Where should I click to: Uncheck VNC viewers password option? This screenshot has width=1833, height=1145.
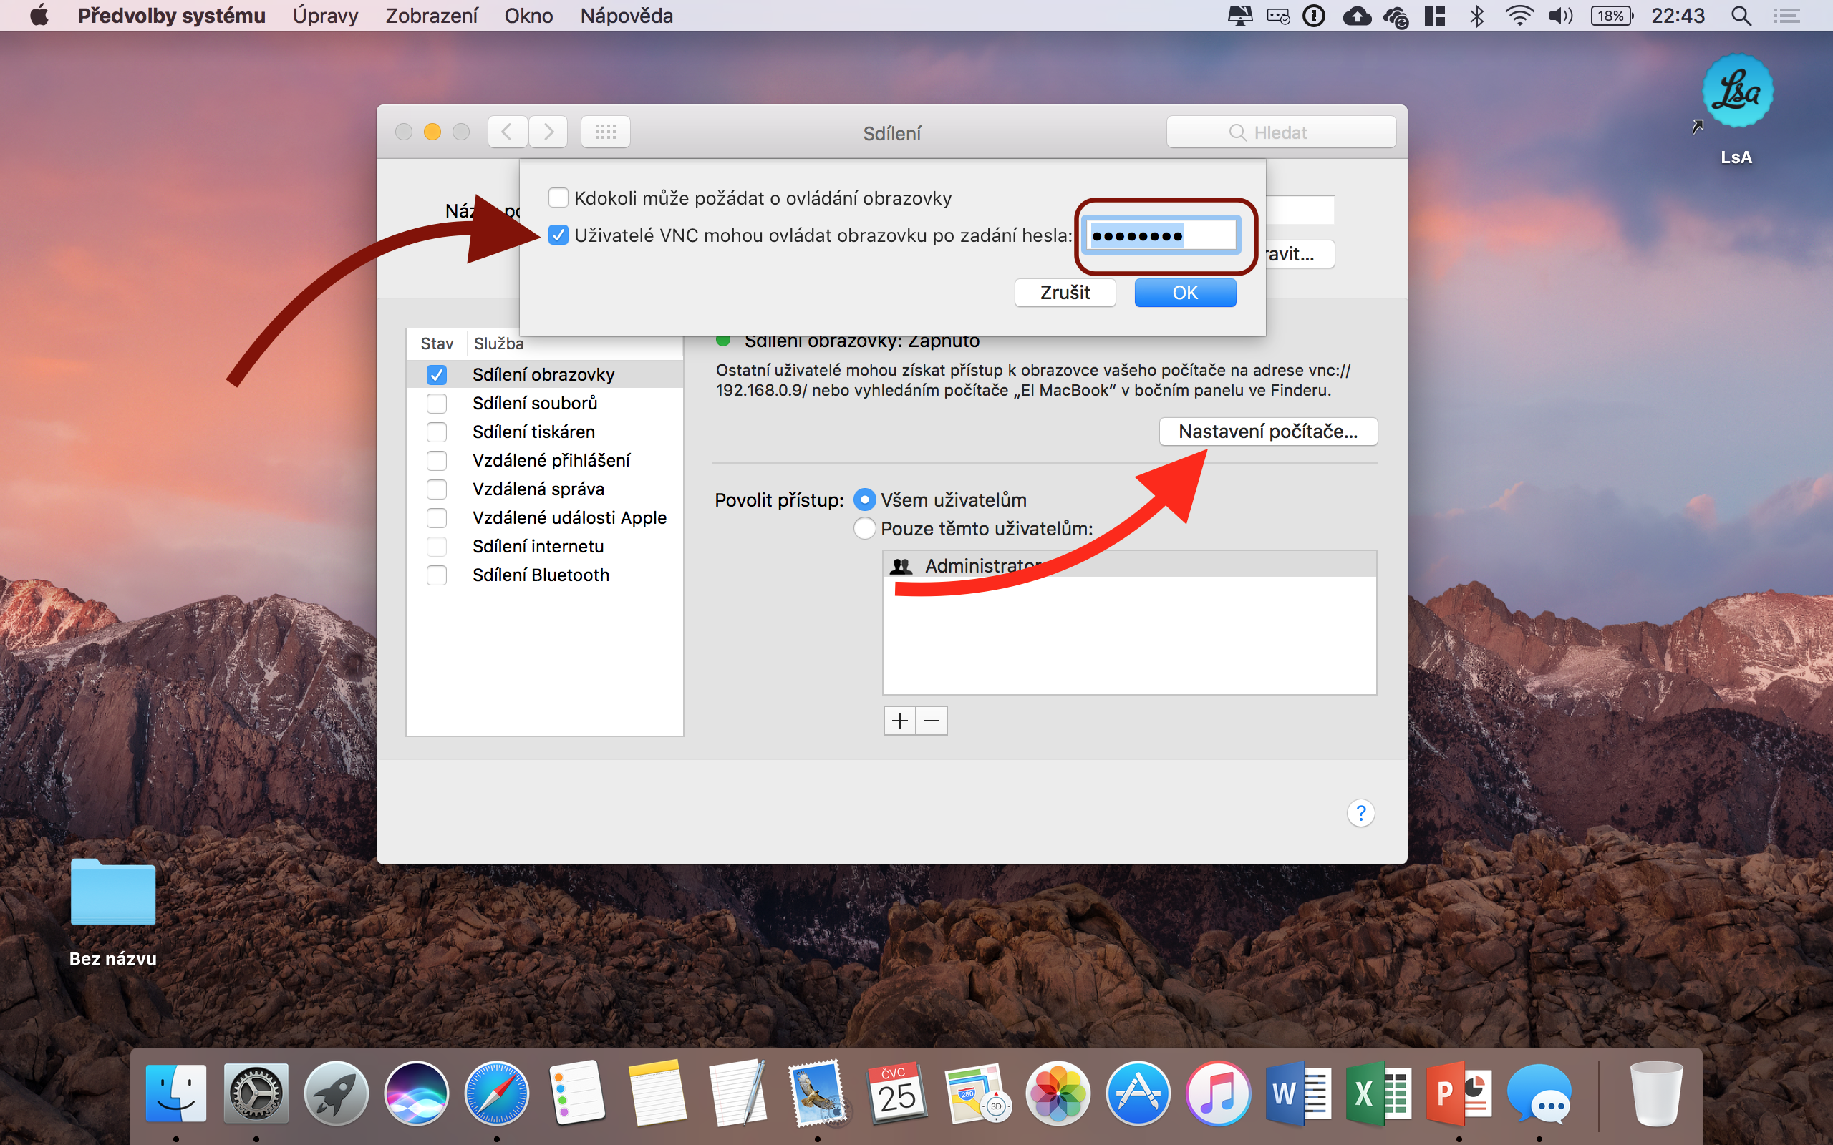(x=558, y=235)
